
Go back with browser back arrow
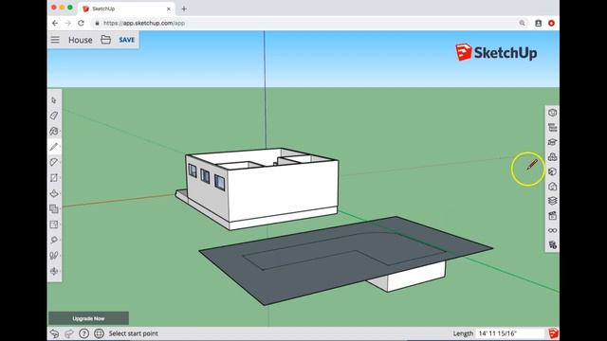(x=55, y=23)
